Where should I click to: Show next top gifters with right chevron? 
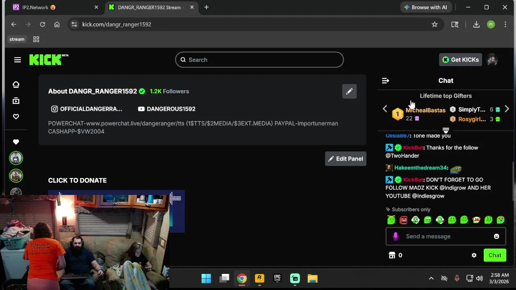point(507,109)
